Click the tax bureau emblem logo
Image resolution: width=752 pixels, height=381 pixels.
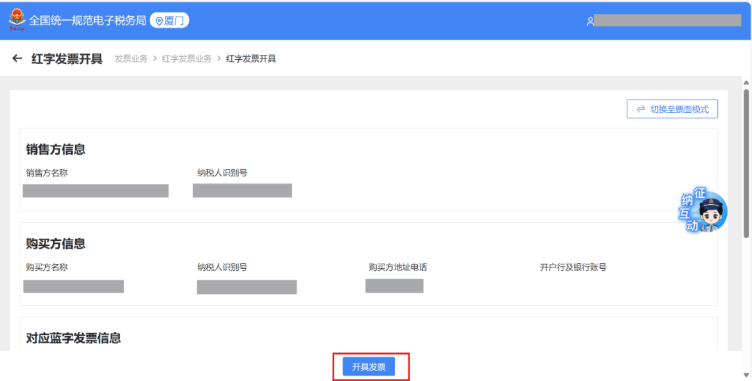click(17, 20)
